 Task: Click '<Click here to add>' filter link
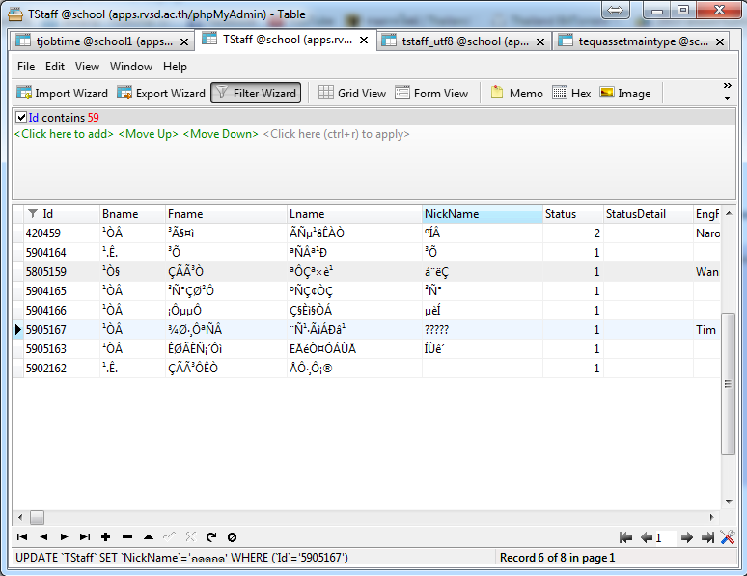click(64, 134)
